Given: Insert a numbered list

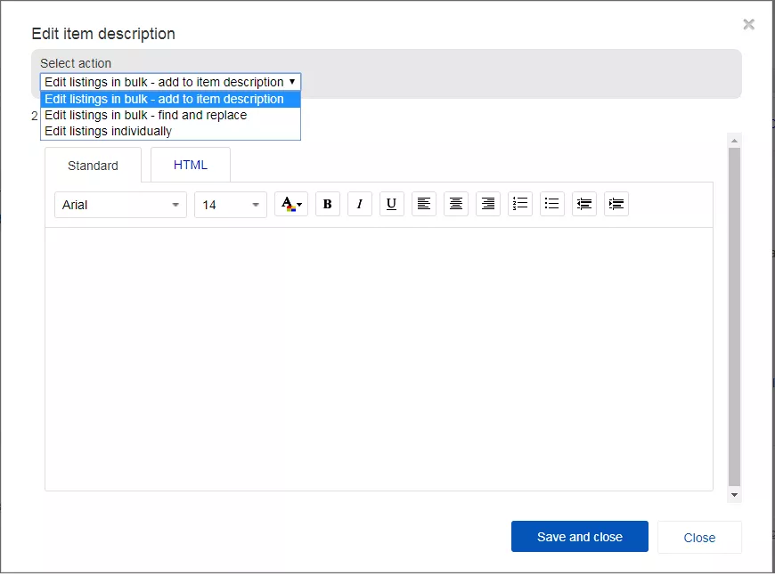Looking at the screenshot, I should 520,204.
